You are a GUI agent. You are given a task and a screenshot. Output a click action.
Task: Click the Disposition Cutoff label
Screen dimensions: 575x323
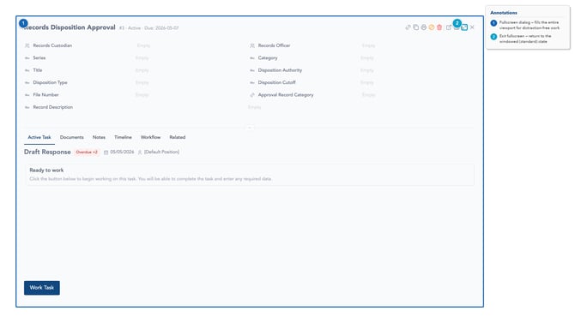(x=276, y=83)
